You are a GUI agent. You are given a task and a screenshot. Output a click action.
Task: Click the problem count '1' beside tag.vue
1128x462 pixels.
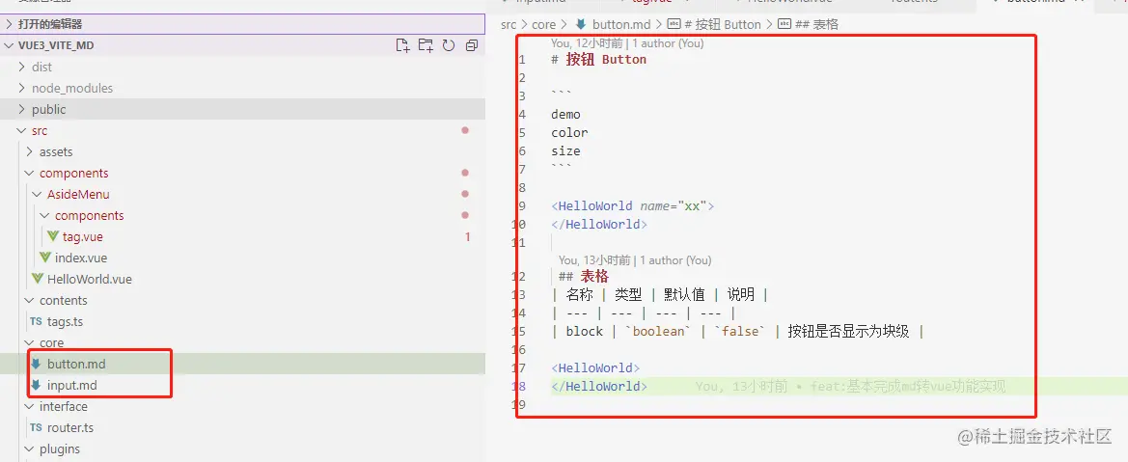click(468, 236)
